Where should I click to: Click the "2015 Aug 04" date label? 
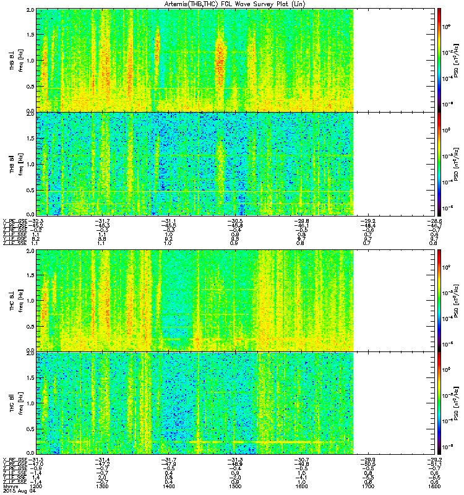click(x=19, y=491)
